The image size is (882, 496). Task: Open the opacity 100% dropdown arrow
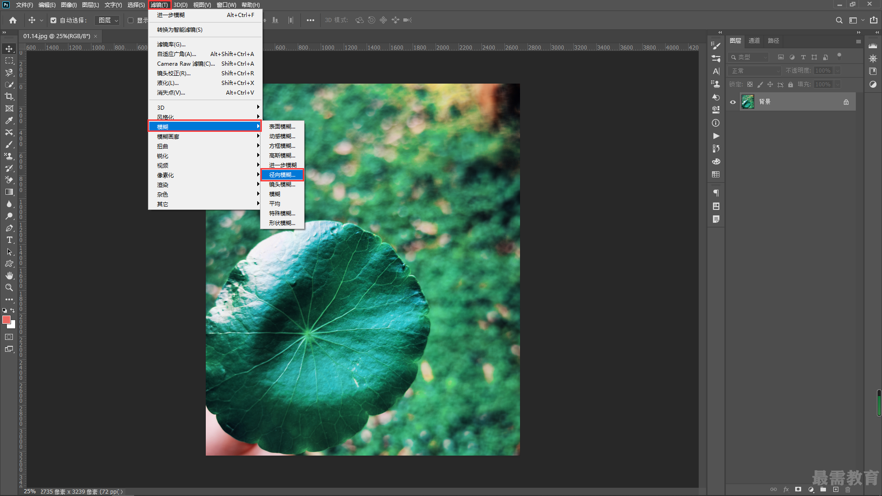838,71
